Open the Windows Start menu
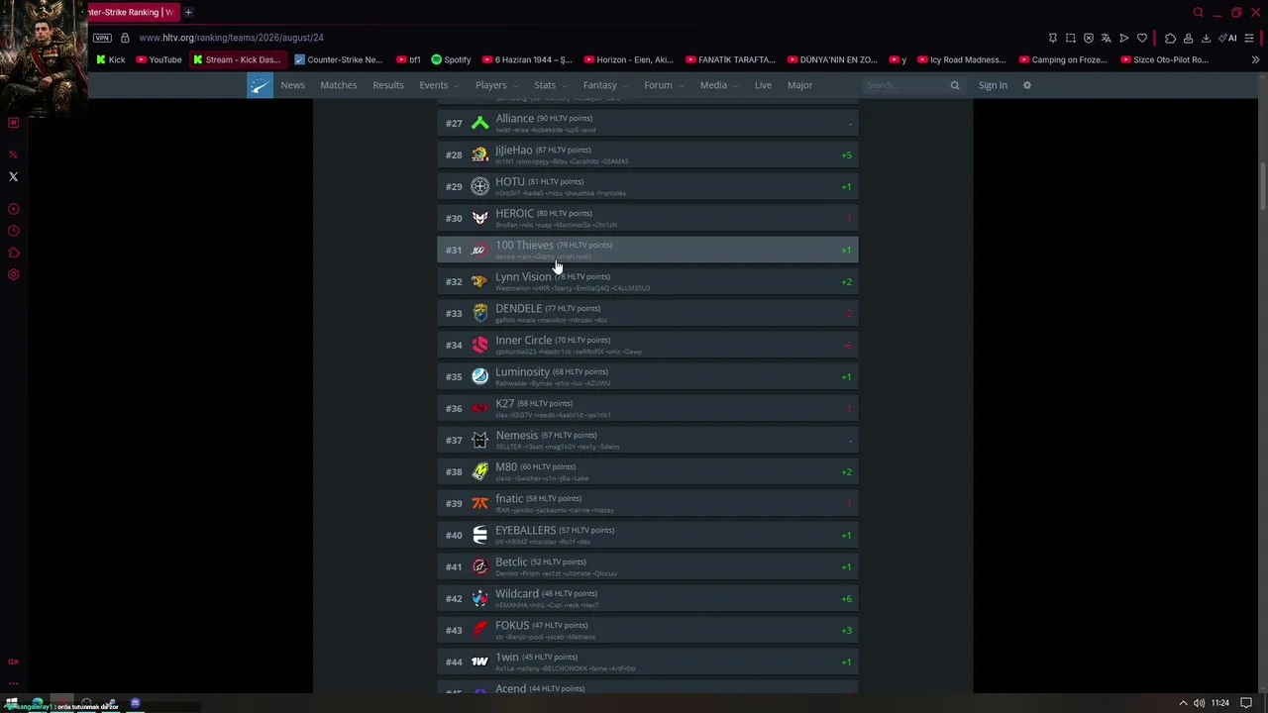The image size is (1268, 713). [12, 703]
